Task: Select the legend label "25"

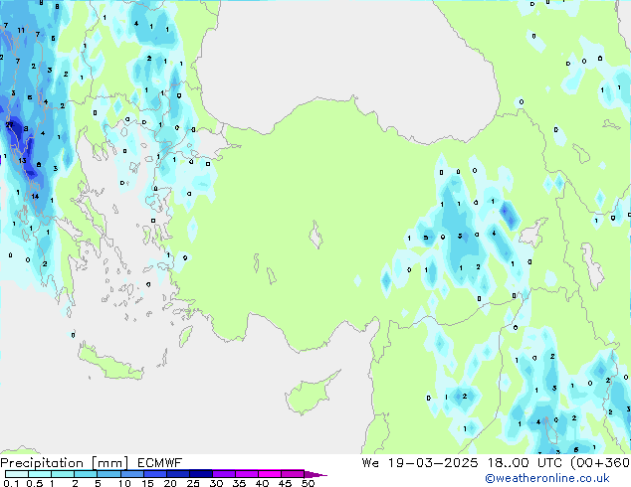Action: 193,483
